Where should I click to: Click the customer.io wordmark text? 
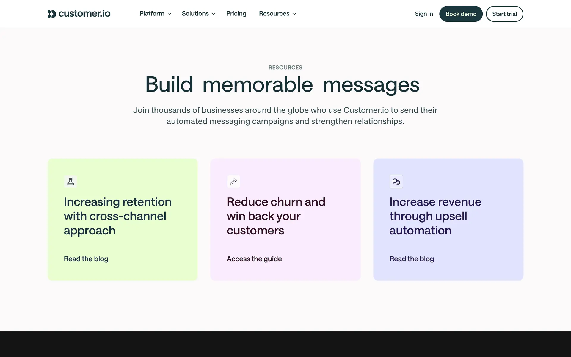coord(84,14)
